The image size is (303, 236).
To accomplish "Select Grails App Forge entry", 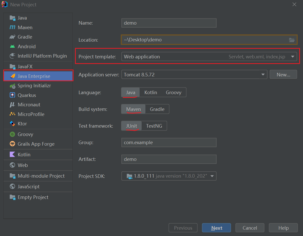I will pyautogui.click(x=38, y=144).
